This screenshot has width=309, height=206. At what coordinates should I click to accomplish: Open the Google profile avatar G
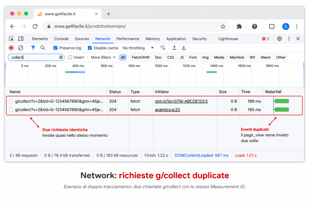click(286, 26)
